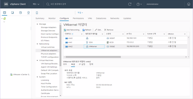The width and height of the screenshot is (193, 99).
Task: Click the search magnifier icon
Action: pyautogui.click(x=48, y=4)
